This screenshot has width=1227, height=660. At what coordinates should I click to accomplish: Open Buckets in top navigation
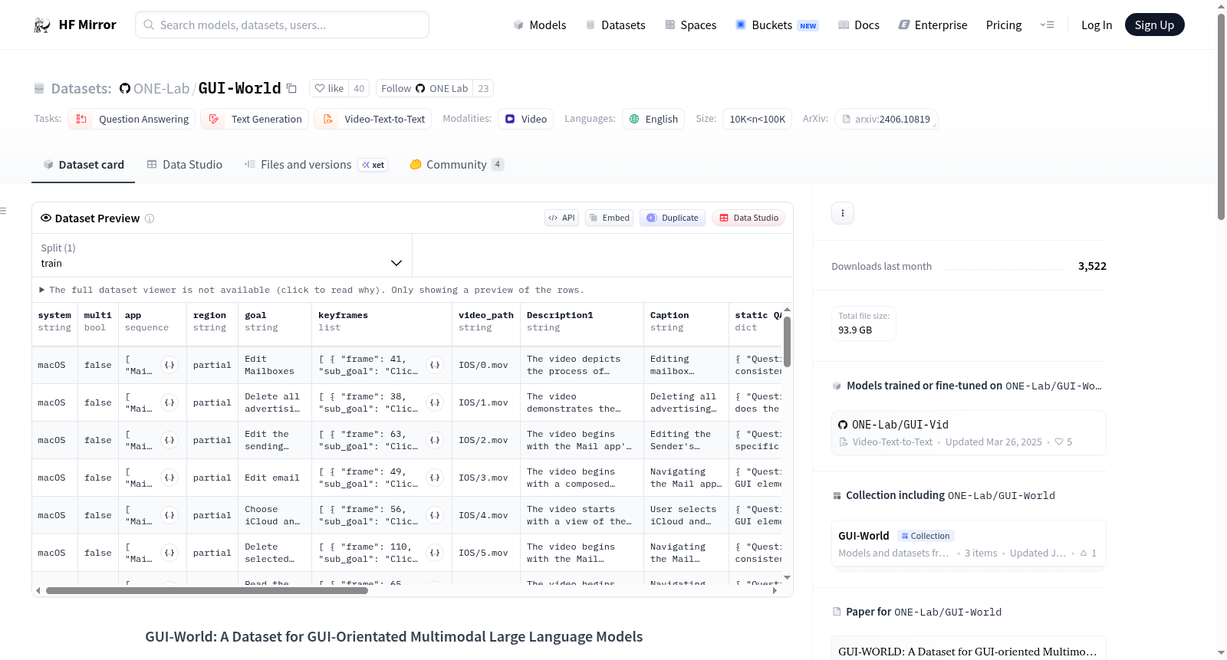click(777, 25)
